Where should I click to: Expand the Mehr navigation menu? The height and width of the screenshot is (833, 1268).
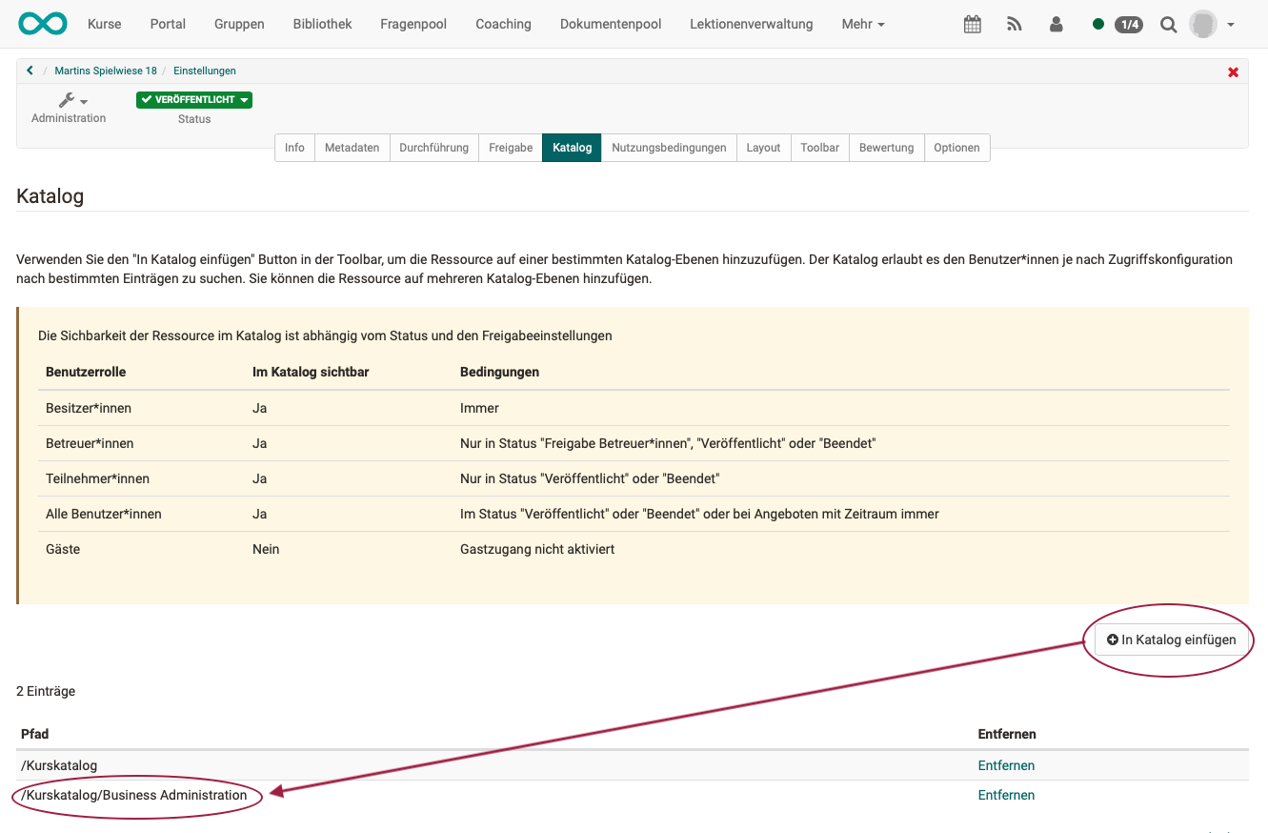862,24
